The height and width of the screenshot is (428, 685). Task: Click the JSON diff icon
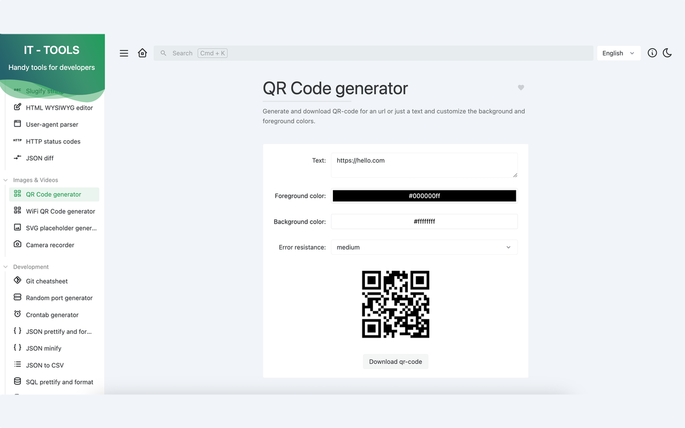[18, 158]
